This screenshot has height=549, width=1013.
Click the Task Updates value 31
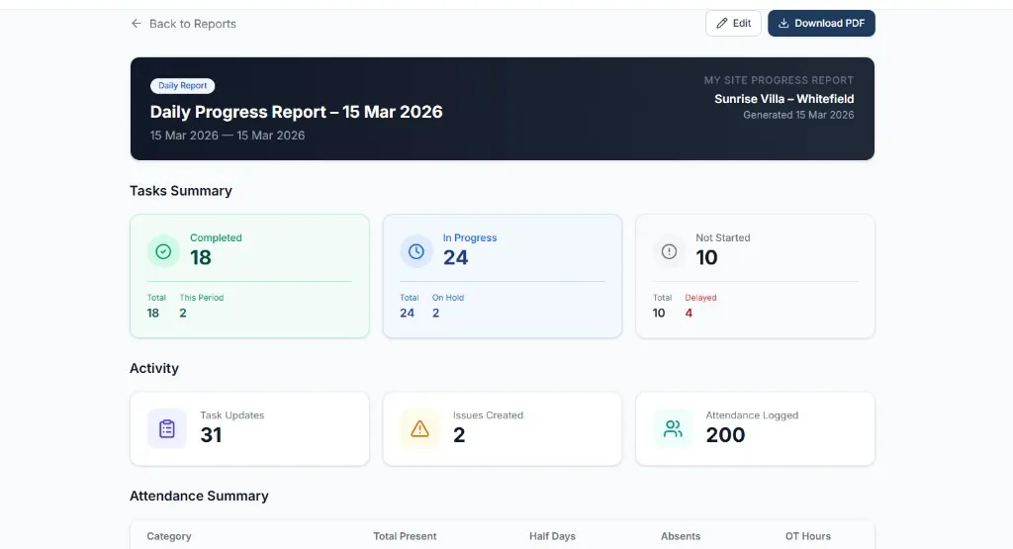point(212,435)
